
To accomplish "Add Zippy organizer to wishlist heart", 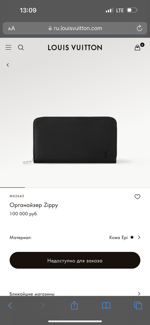I will point(137,197).
